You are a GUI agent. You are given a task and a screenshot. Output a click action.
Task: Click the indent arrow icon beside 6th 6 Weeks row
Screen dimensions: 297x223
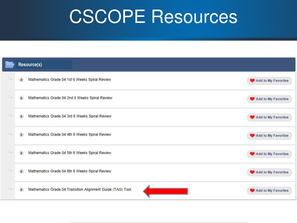(10, 170)
